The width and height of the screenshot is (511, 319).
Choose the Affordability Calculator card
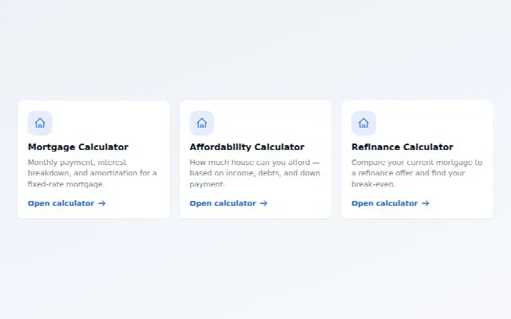click(255, 159)
